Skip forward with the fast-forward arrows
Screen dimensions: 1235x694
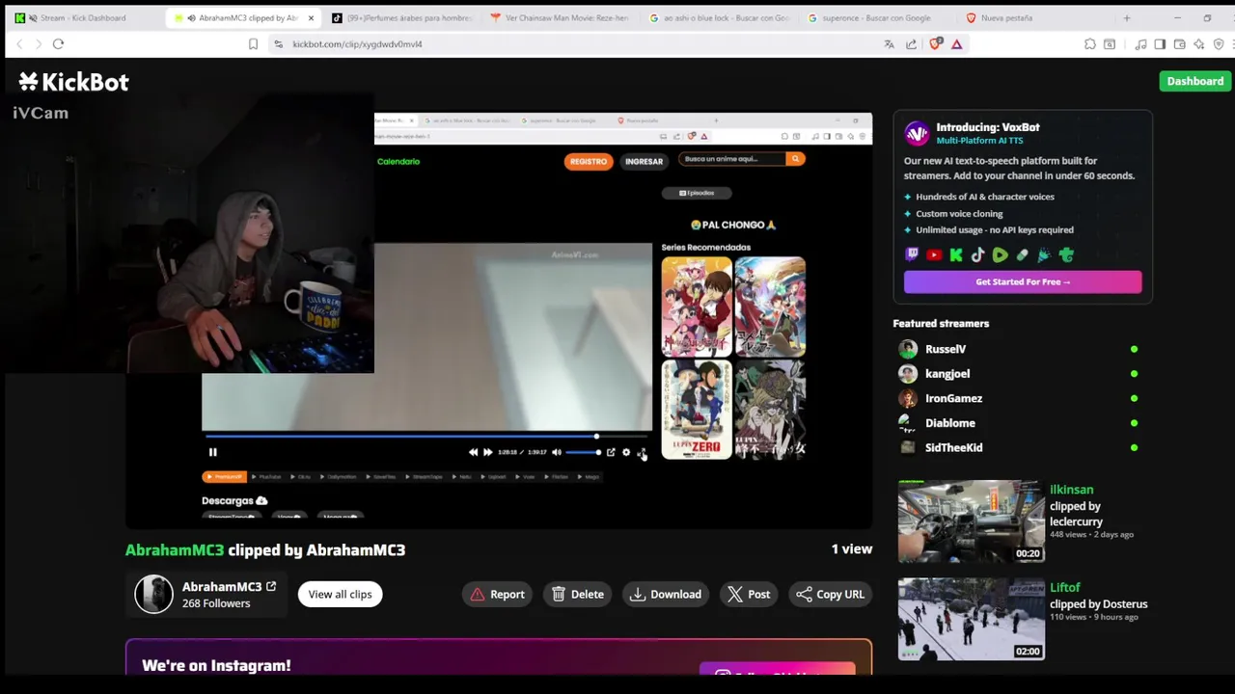(x=487, y=452)
